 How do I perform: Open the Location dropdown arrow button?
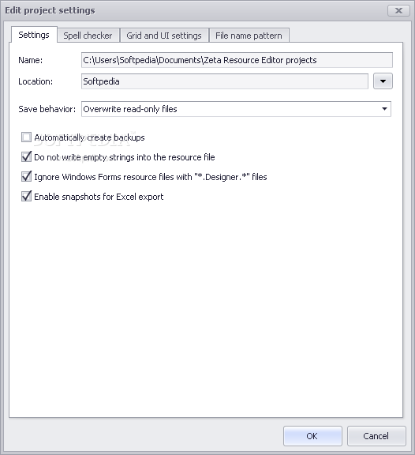click(x=383, y=81)
